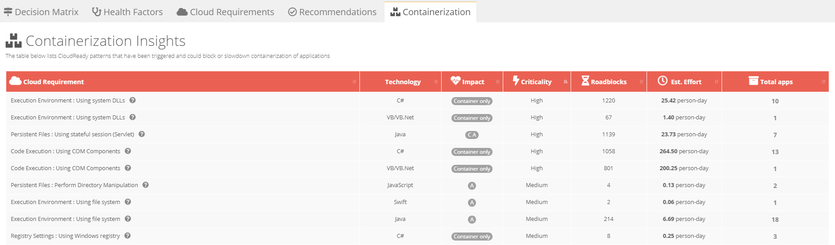This screenshot has width=835, height=245.
Task: Click help icon beside stateful session (Servlet)
Action: pos(142,134)
